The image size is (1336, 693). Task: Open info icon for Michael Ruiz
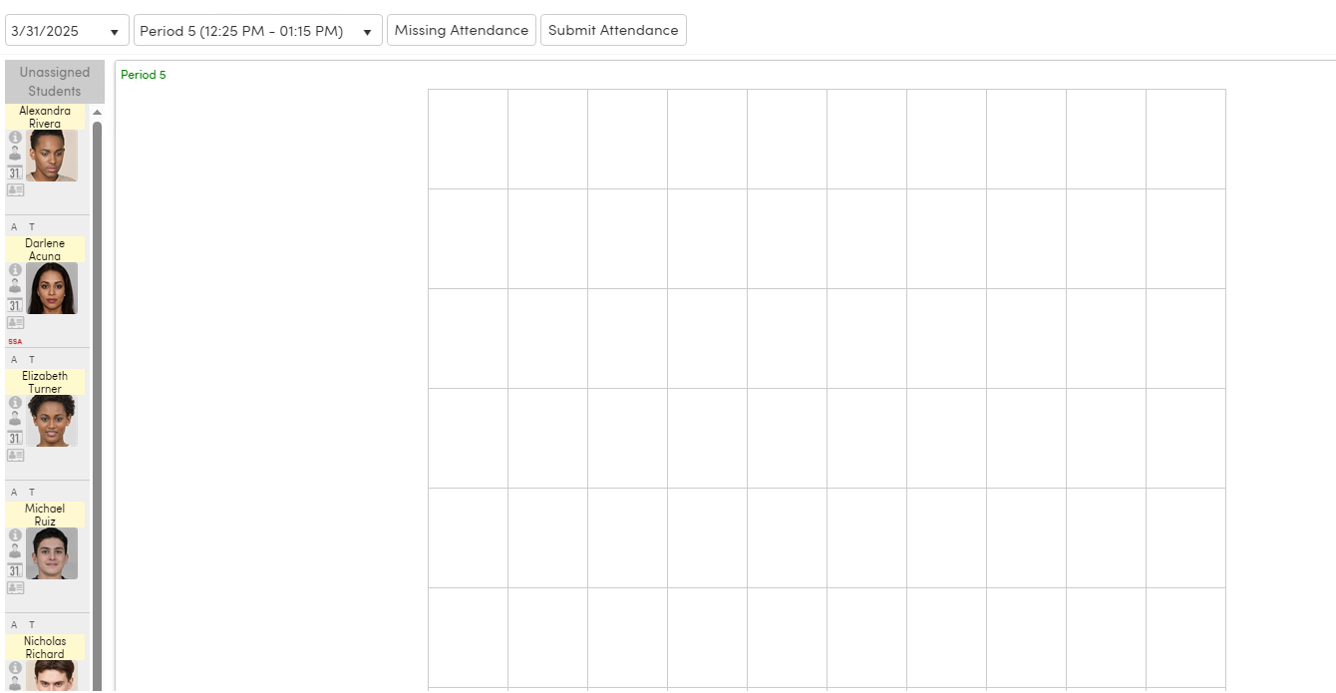tap(15, 535)
